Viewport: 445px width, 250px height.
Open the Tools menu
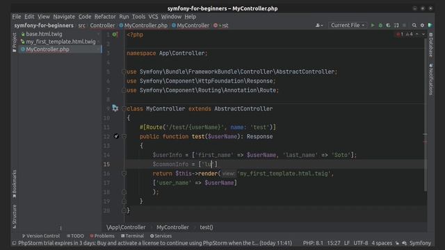click(139, 17)
